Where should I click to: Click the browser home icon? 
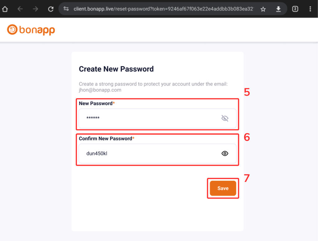click(x=5, y=9)
